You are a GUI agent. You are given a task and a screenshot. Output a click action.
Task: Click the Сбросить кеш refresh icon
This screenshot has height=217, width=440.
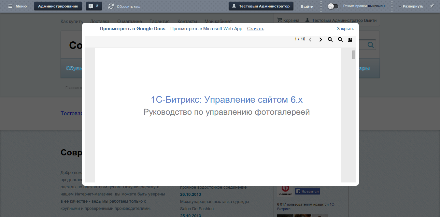(111, 6)
